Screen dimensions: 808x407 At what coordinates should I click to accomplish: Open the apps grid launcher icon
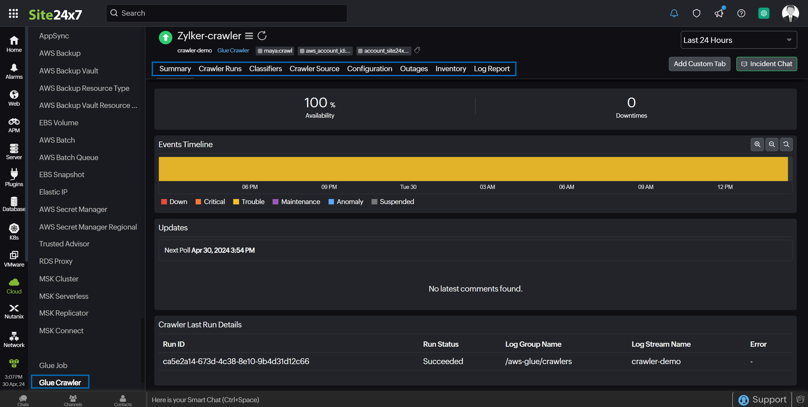pyautogui.click(x=13, y=13)
